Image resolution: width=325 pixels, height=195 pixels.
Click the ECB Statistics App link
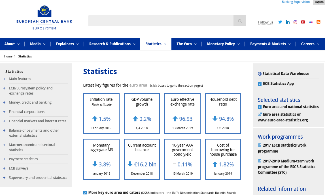278,83
